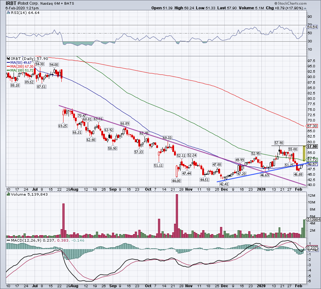Click the candlestick legend icon beside IRBT (Daily)

click(8, 58)
